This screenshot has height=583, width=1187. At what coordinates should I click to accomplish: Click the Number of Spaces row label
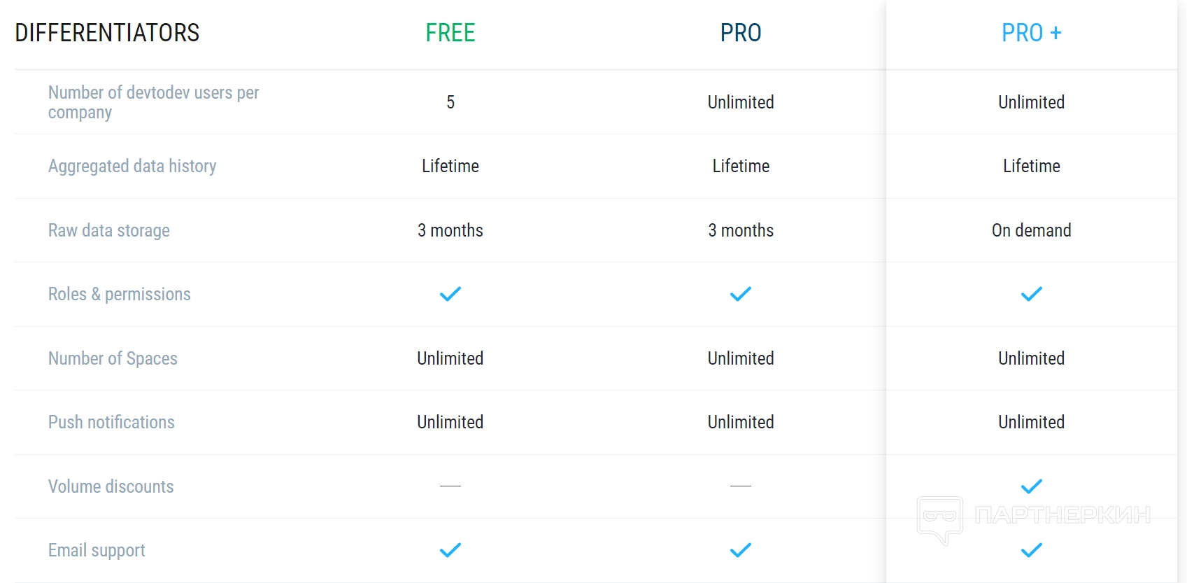coord(113,358)
